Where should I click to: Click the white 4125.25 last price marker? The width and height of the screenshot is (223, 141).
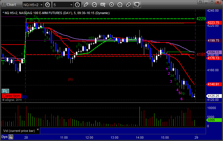[x=214, y=96]
